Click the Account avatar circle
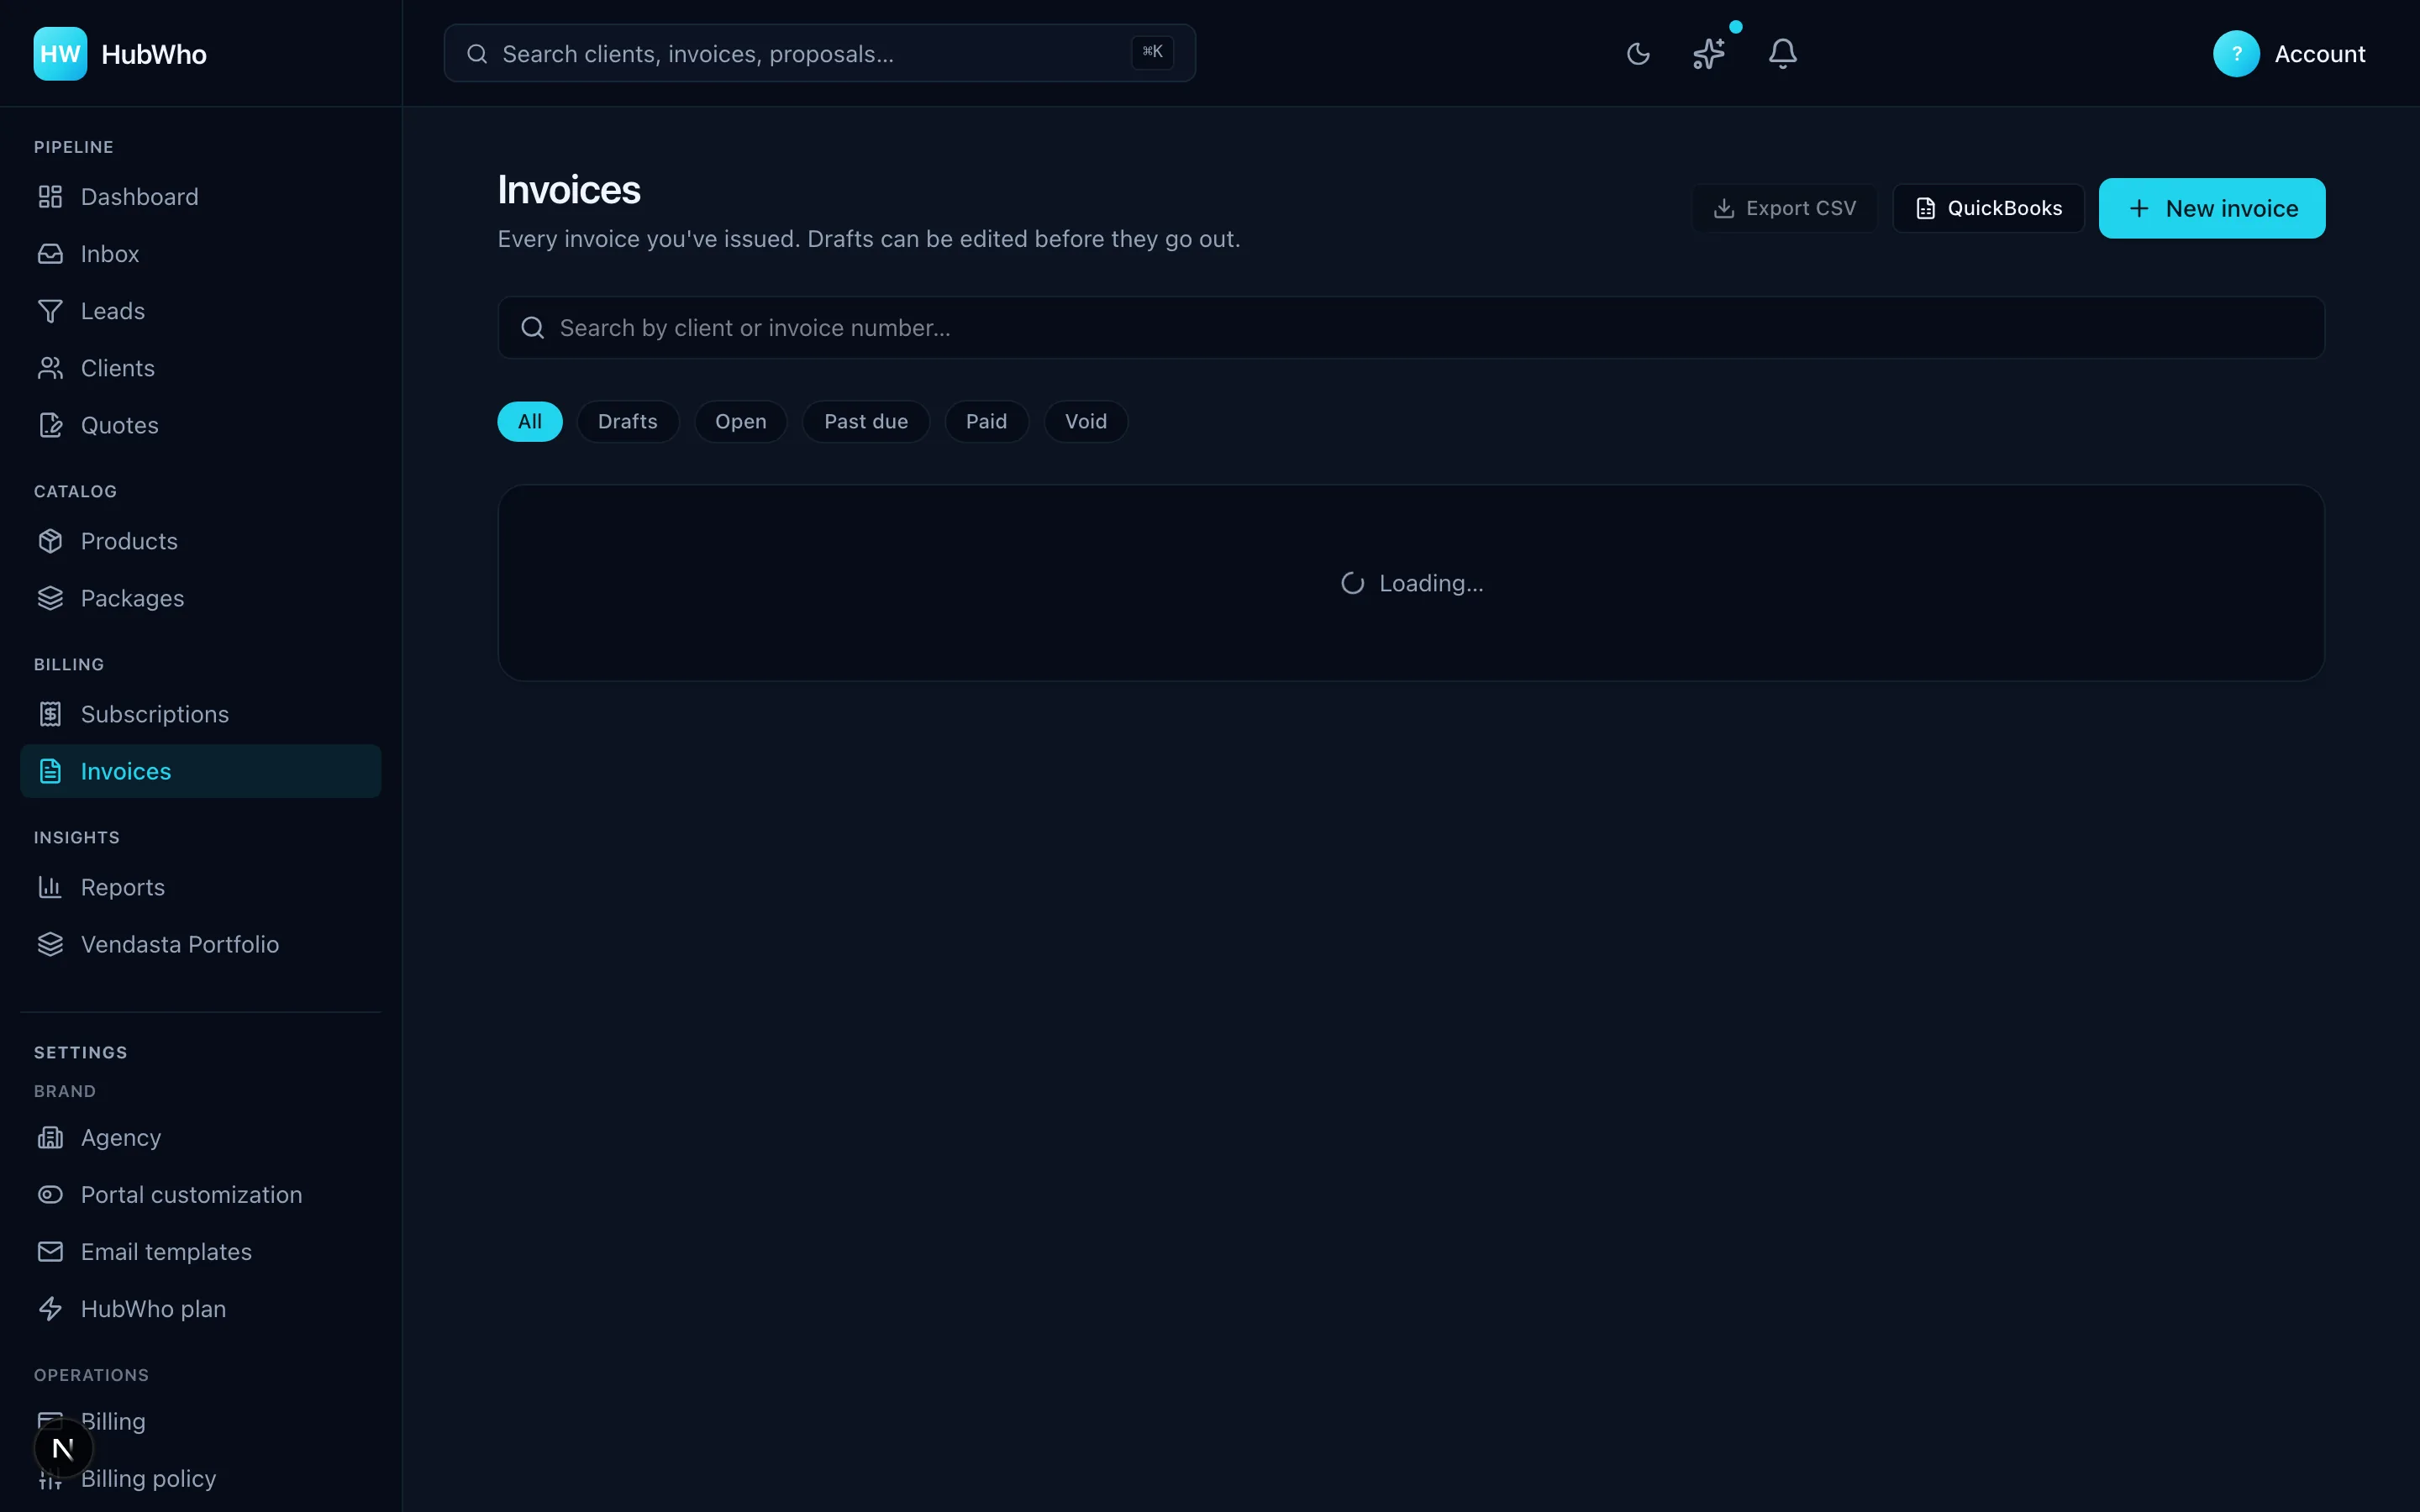 pos(2236,54)
